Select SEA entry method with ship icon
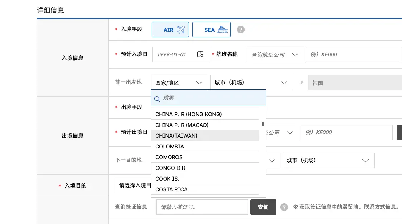402x224 pixels. [212, 29]
